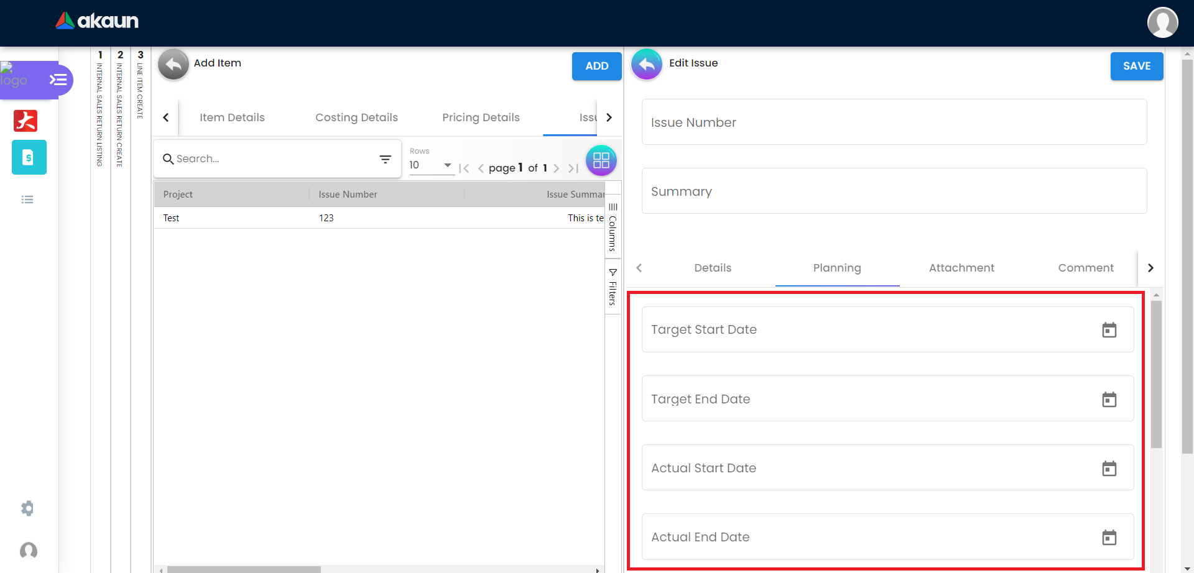Select the teal invoice document sidebar icon

point(29,157)
